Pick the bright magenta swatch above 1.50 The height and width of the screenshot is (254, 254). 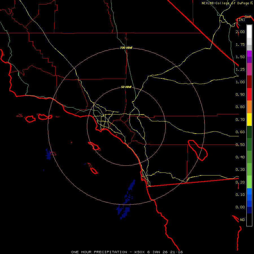point(249,54)
